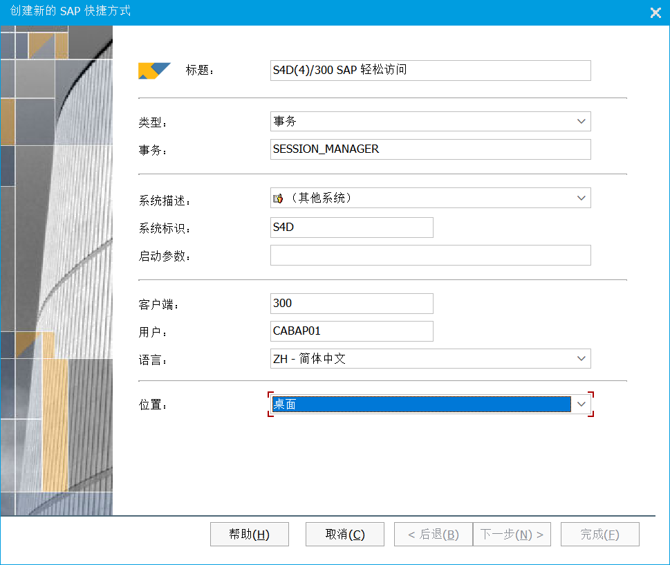Click the 系统标识 field with S4D
The image size is (670, 565).
(352, 228)
